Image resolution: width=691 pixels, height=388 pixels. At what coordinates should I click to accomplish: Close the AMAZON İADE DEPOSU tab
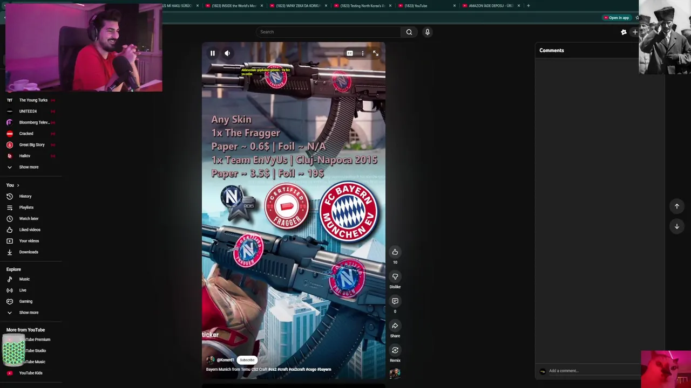[519, 5]
